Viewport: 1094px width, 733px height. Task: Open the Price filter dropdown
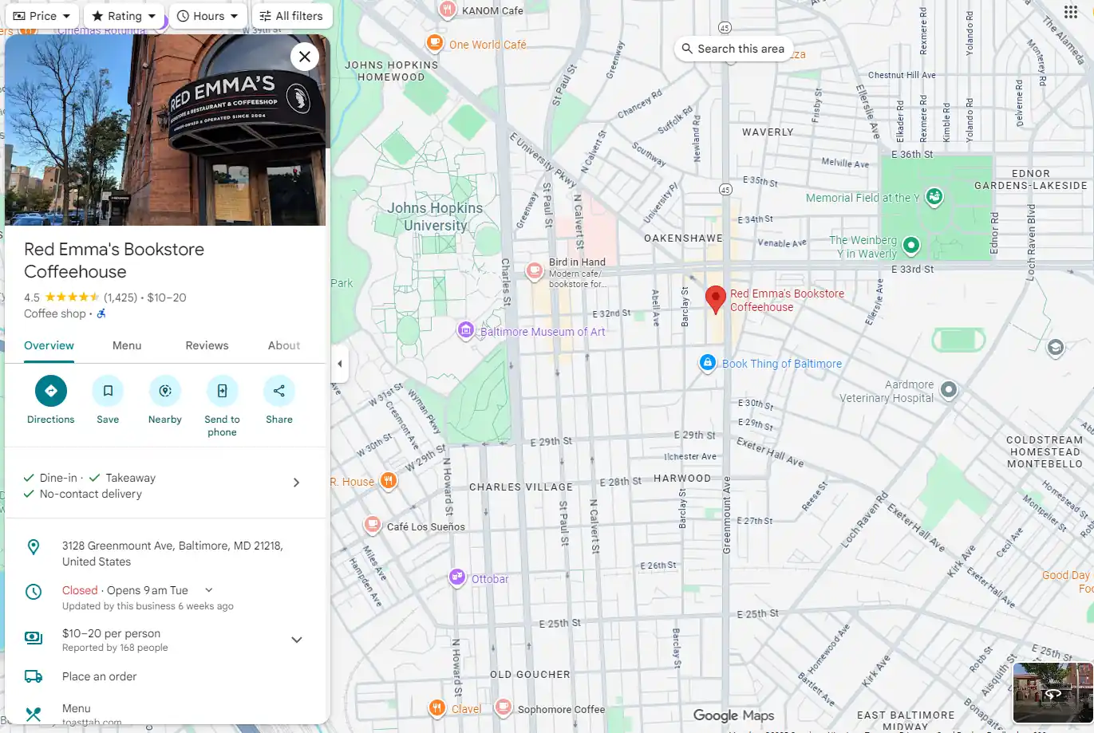pyautogui.click(x=42, y=16)
